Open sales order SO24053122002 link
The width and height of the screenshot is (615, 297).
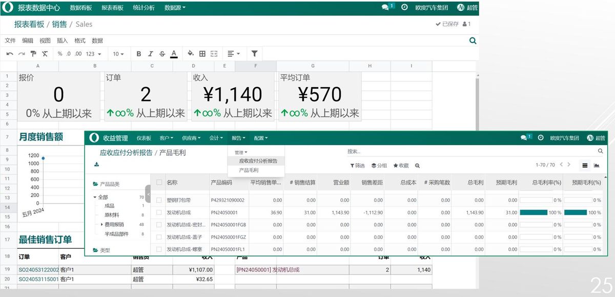click(39, 270)
